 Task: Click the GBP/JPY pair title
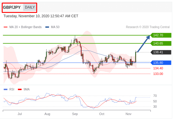click(x=12, y=7)
